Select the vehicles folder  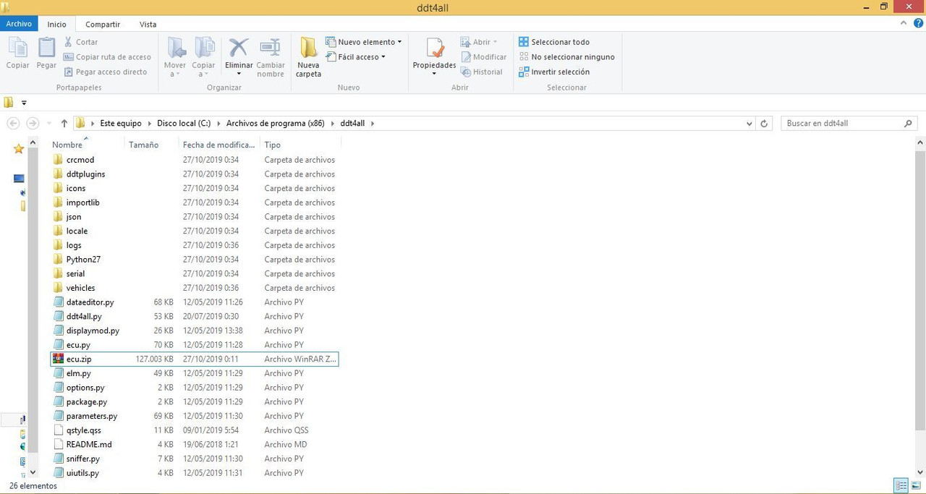80,288
